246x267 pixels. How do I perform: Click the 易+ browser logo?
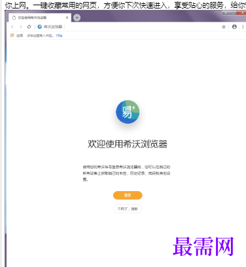pos(128,112)
